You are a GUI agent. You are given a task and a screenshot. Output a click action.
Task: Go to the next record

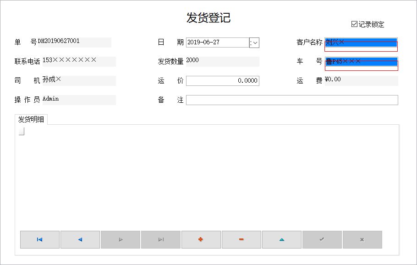121,239
